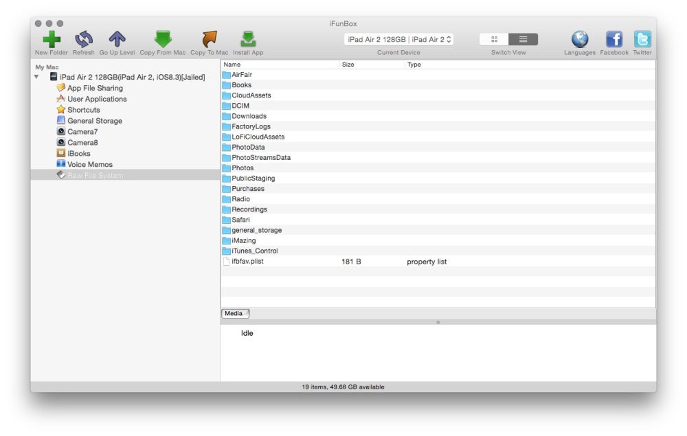The width and height of the screenshot is (687, 436).
Task: Click the Copy To Mac icon
Action: click(210, 39)
